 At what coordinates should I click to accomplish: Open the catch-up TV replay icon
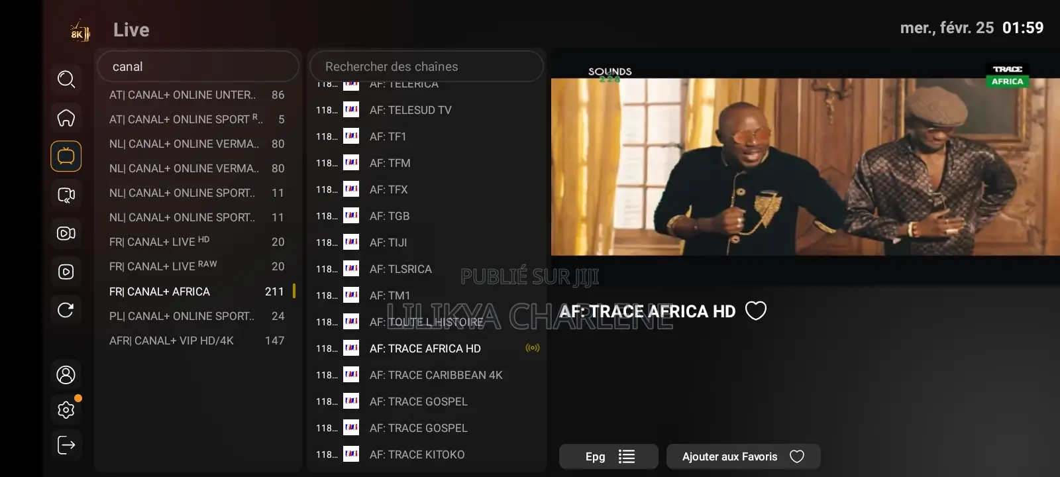point(66,195)
